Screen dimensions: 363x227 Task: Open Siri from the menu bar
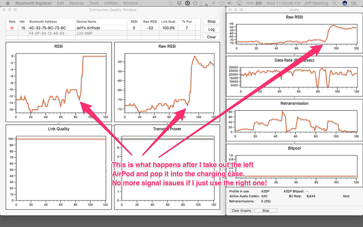coord(345,3)
